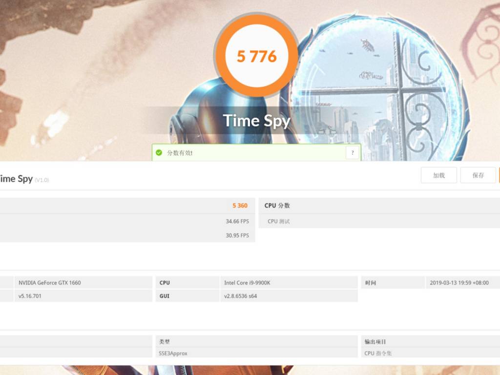
Task: Click the 时间 label
Action: pyautogui.click(x=371, y=283)
